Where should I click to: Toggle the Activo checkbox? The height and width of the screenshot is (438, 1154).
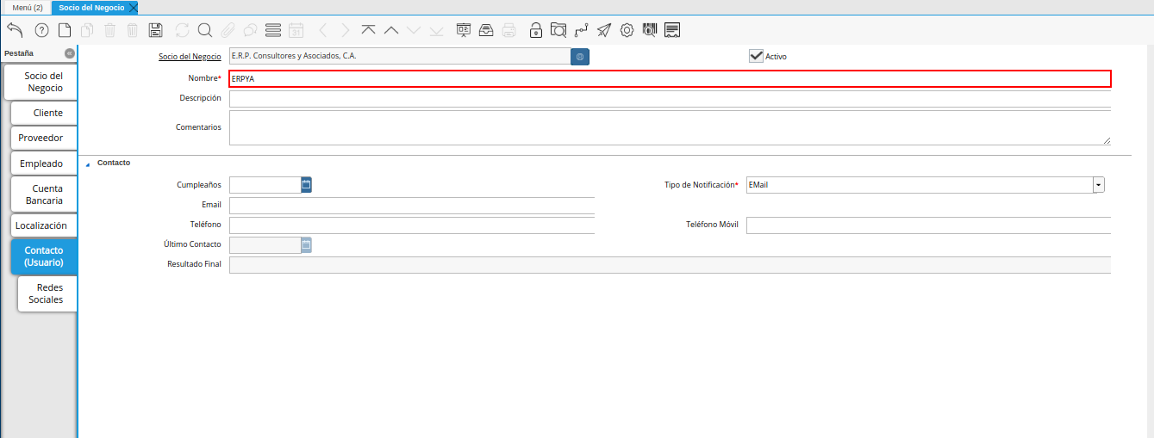pos(756,55)
